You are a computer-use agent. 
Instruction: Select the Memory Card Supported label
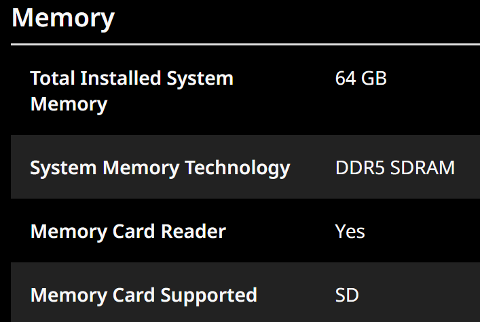143,296
